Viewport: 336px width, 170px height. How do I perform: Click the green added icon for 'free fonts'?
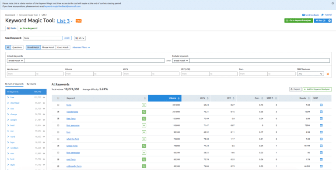pos(144,119)
